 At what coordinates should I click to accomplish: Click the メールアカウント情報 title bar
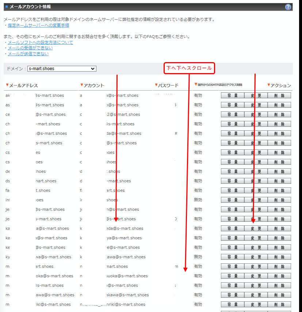[x=146, y=7]
